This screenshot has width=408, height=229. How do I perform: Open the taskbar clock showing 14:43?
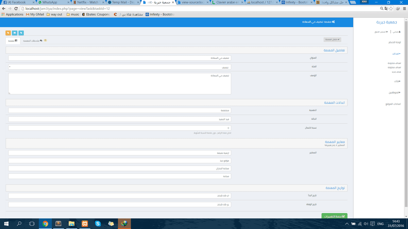(396, 224)
